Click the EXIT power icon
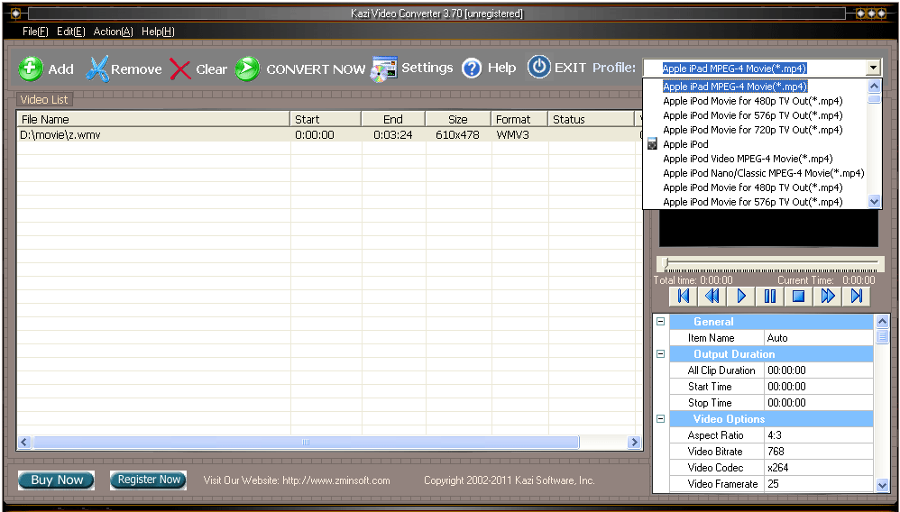 (539, 68)
